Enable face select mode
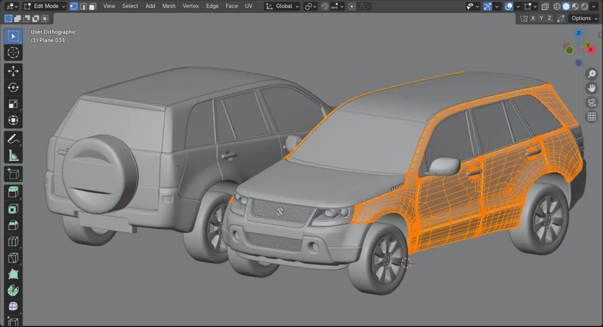 (93, 6)
